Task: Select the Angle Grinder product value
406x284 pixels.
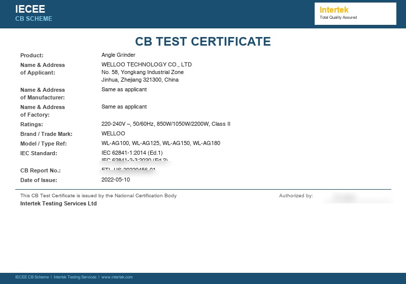Action: (x=118, y=55)
